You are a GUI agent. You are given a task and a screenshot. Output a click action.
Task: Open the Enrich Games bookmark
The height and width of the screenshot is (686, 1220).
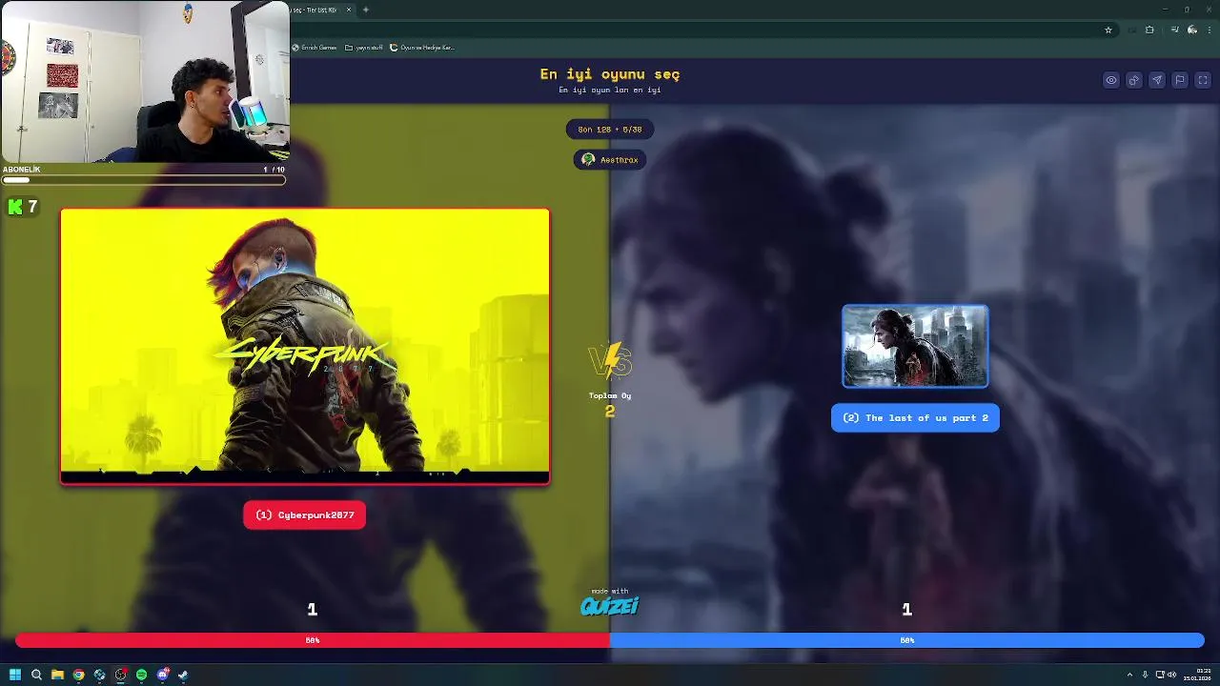[x=315, y=48]
